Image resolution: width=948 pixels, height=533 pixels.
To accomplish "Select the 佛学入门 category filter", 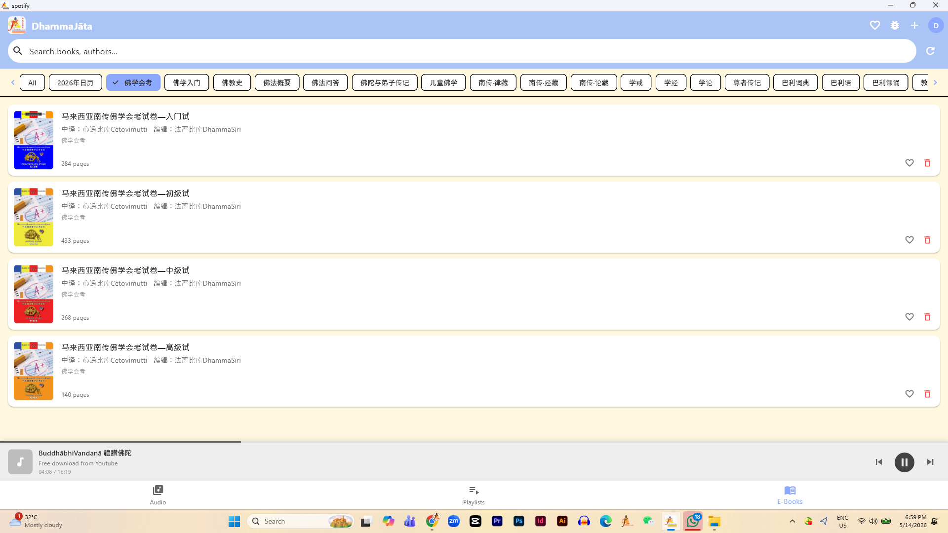I will [x=187, y=82].
